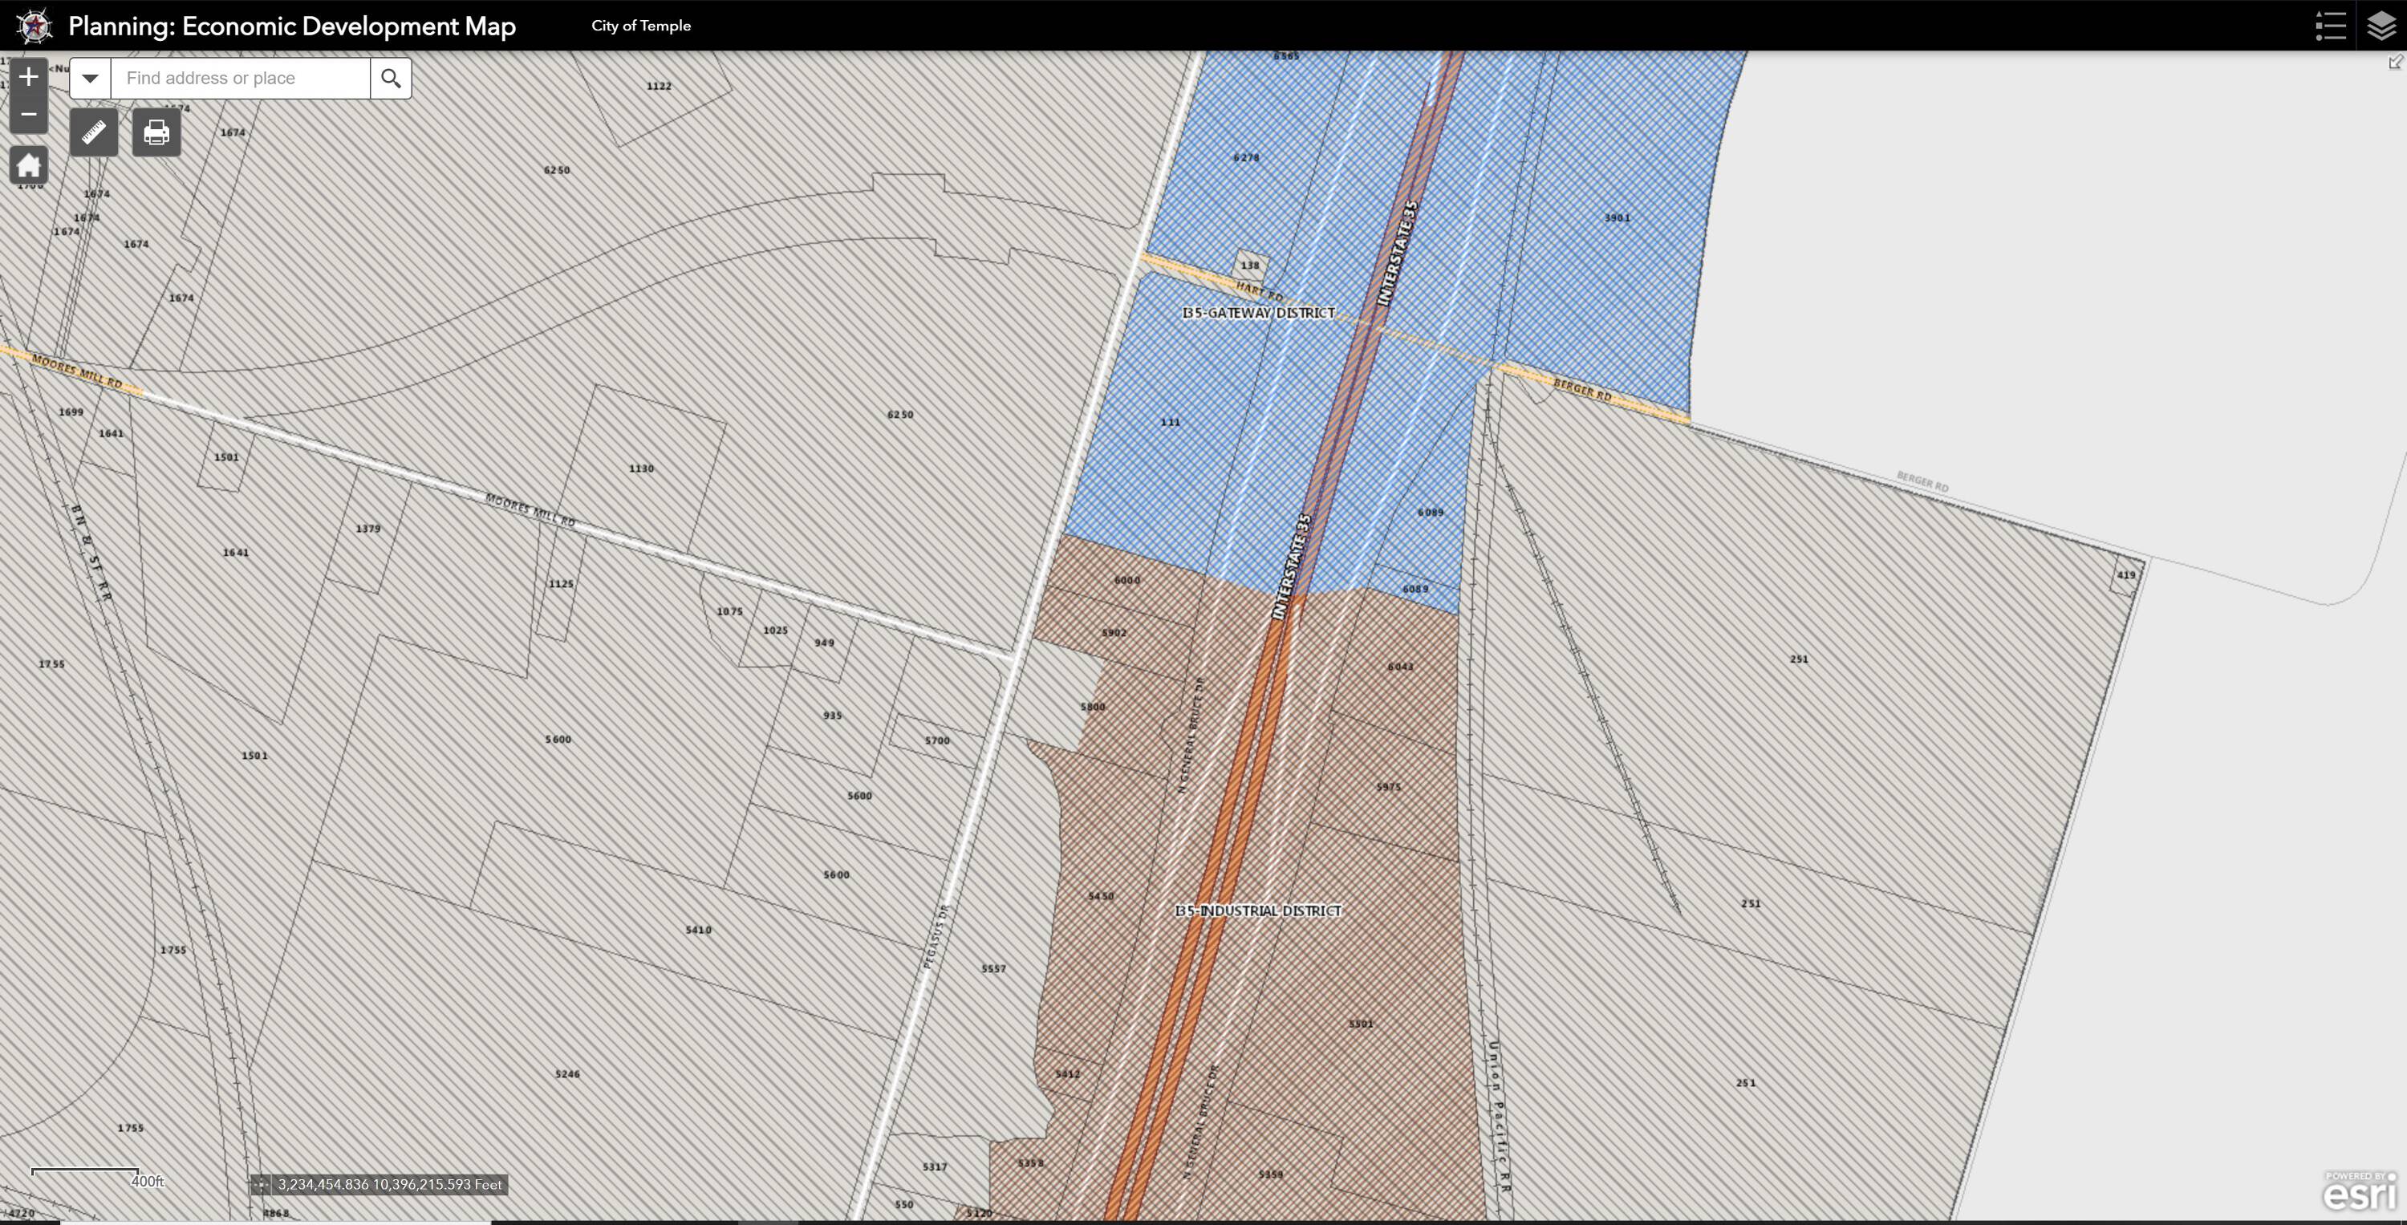2407x1225 pixels.
Task: Select parcel 3901 in the blue area
Action: tap(1618, 219)
